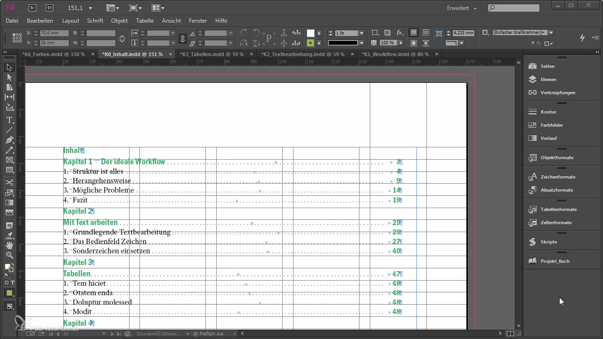Switch to the K3_Tabellen.indd tab

[212, 54]
